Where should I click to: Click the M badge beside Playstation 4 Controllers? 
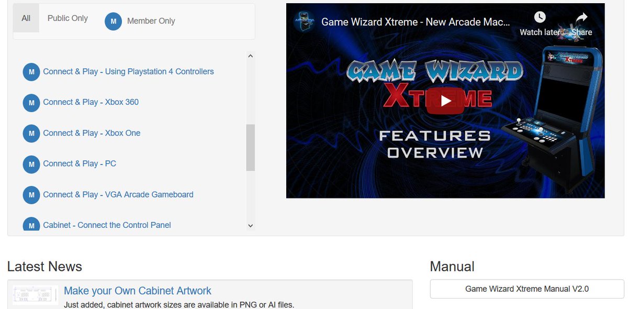click(31, 72)
